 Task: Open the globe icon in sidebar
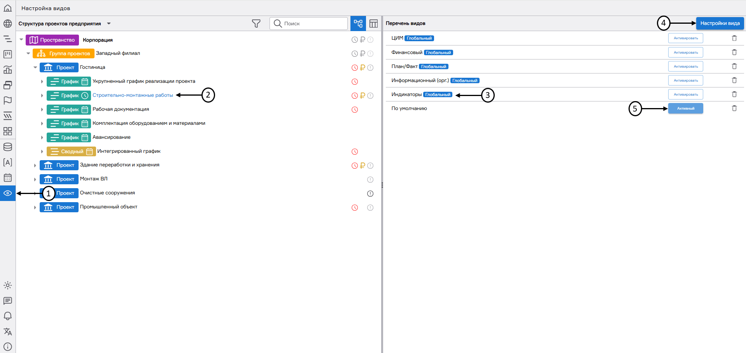point(8,24)
